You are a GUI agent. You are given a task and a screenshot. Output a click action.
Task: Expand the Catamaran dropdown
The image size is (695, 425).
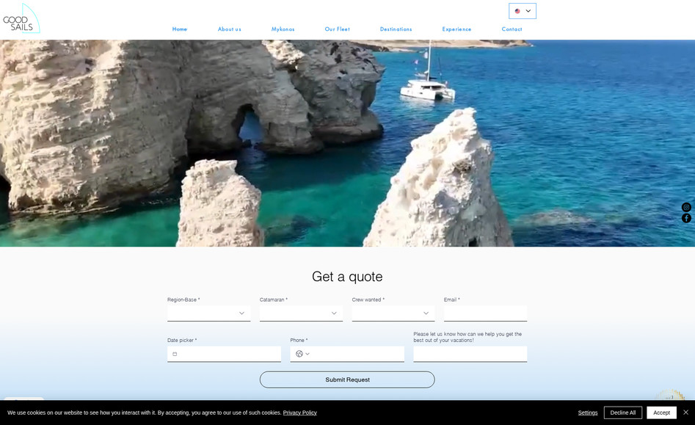point(301,313)
